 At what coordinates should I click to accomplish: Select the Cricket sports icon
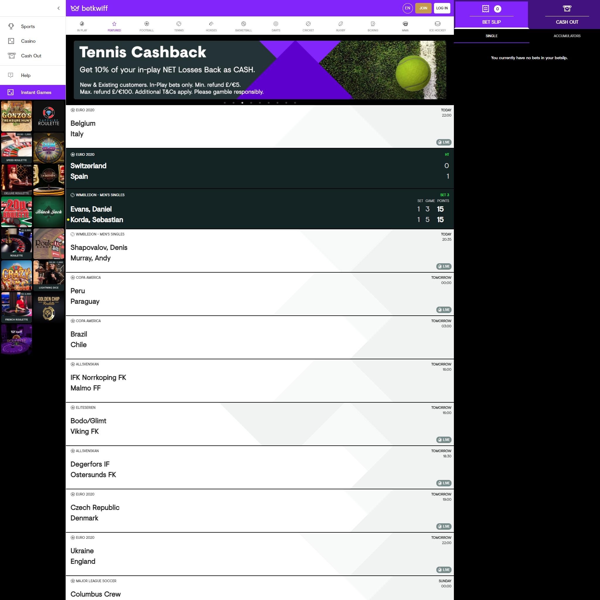pos(308,26)
